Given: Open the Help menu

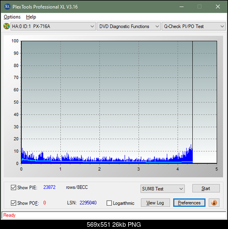Looking at the screenshot, I should pos(31,17).
